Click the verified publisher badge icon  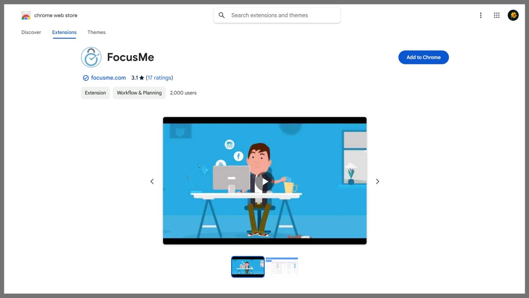(86, 78)
